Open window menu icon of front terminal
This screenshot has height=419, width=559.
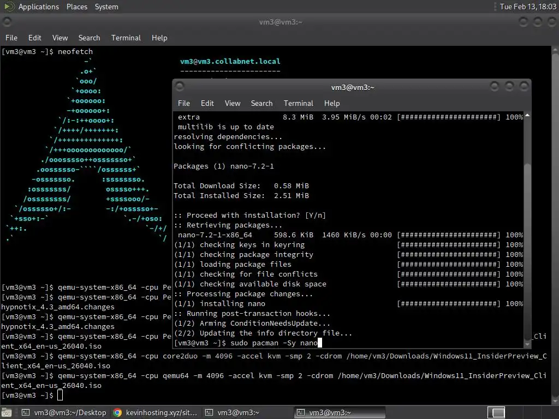[180, 87]
